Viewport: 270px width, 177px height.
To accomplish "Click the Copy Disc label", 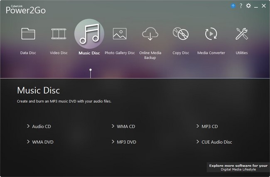I will [181, 53].
